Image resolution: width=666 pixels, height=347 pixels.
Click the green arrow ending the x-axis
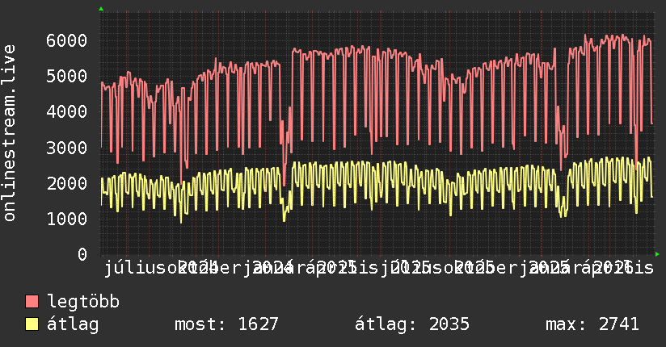657,254
